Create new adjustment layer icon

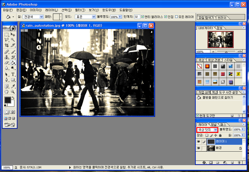pyautogui.click(x=225, y=162)
